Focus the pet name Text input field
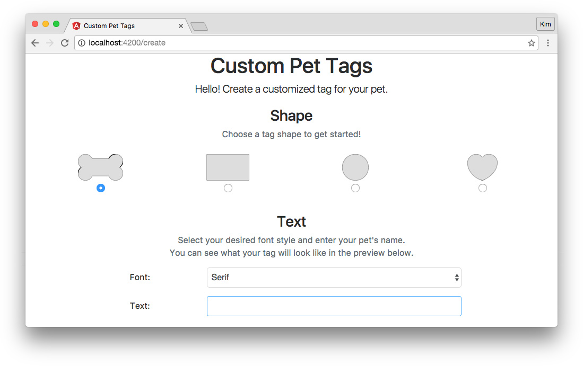Screen dimensions: 583x366 [x=334, y=306]
